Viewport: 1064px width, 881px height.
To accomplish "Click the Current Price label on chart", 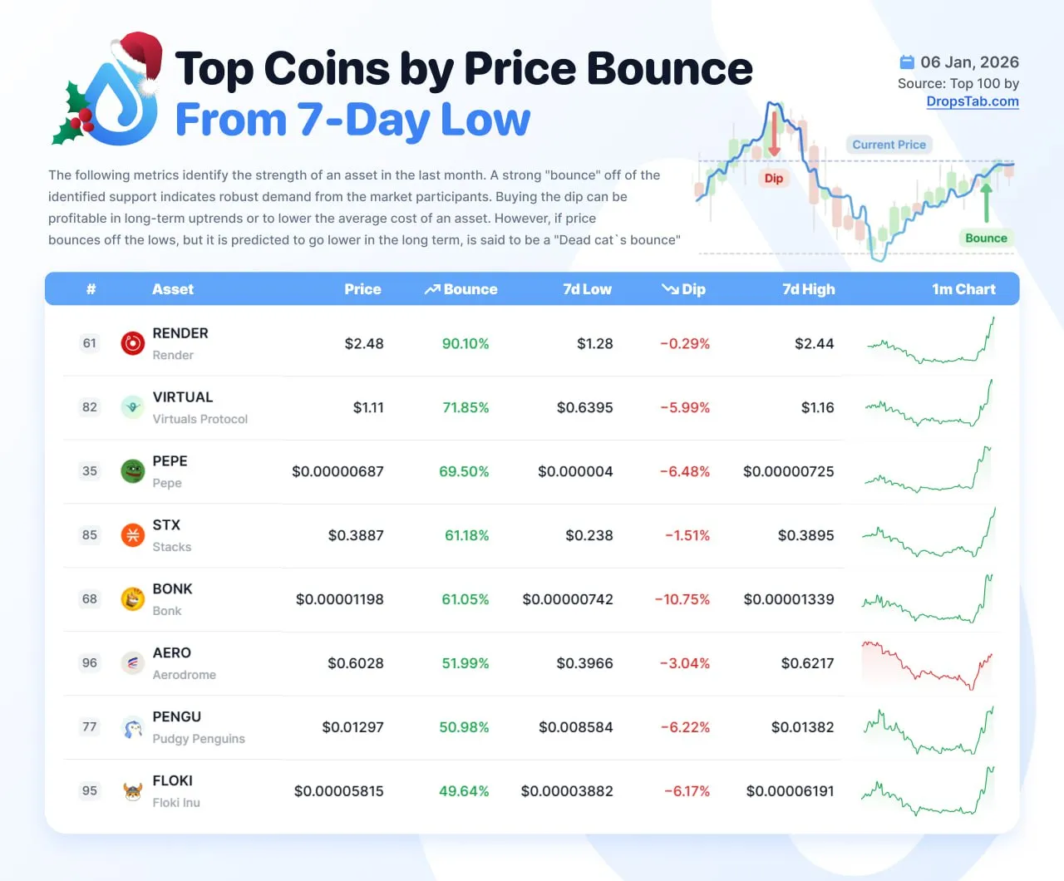I will click(x=889, y=145).
